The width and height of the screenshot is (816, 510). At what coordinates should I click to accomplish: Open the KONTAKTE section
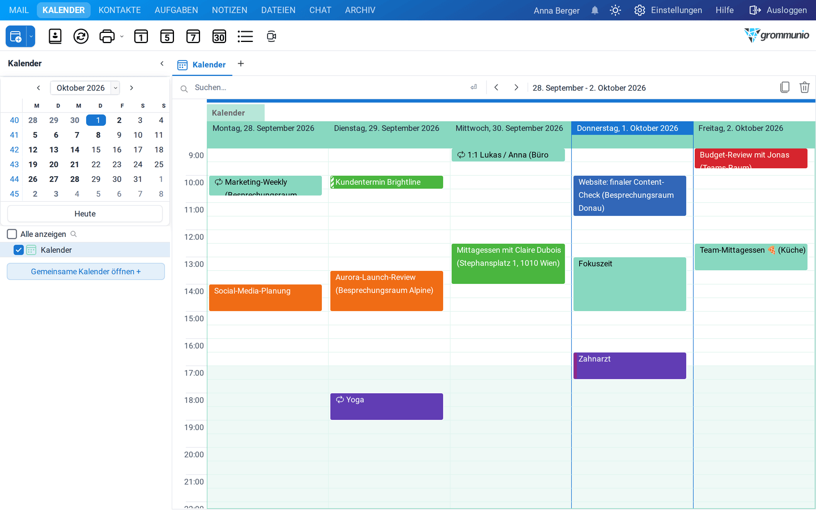(120, 10)
